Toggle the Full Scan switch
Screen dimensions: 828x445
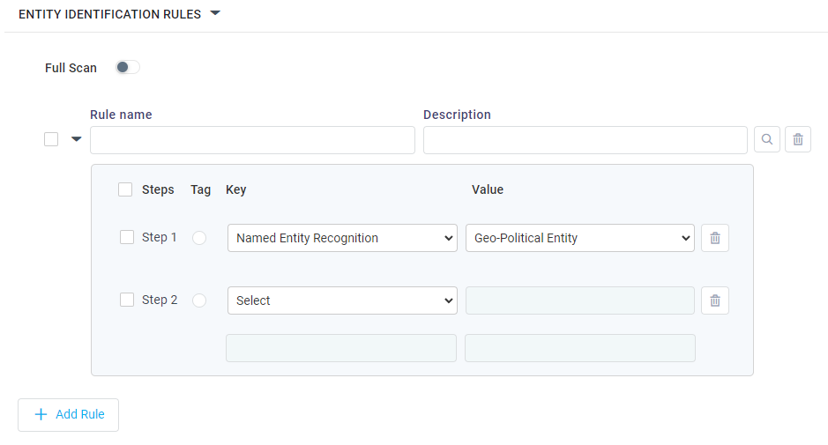coord(127,68)
